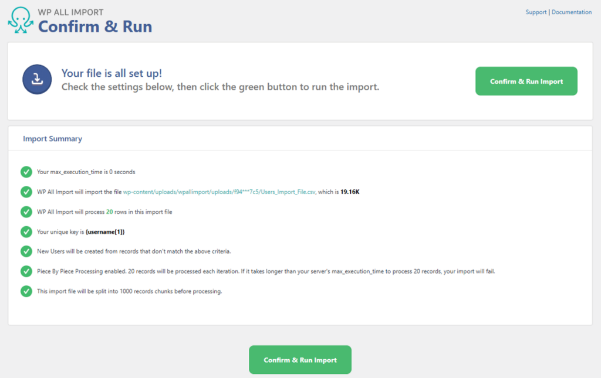Screen dimensions: 601x378
Task: Open the Documentation link
Action: pos(572,12)
